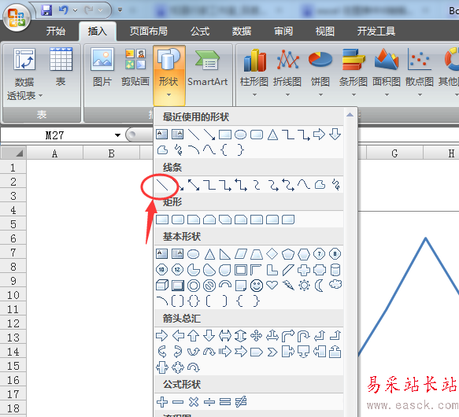The width and height of the screenshot is (459, 417).
Task: Select oval in 最近使用的形状
Action: click(241, 135)
